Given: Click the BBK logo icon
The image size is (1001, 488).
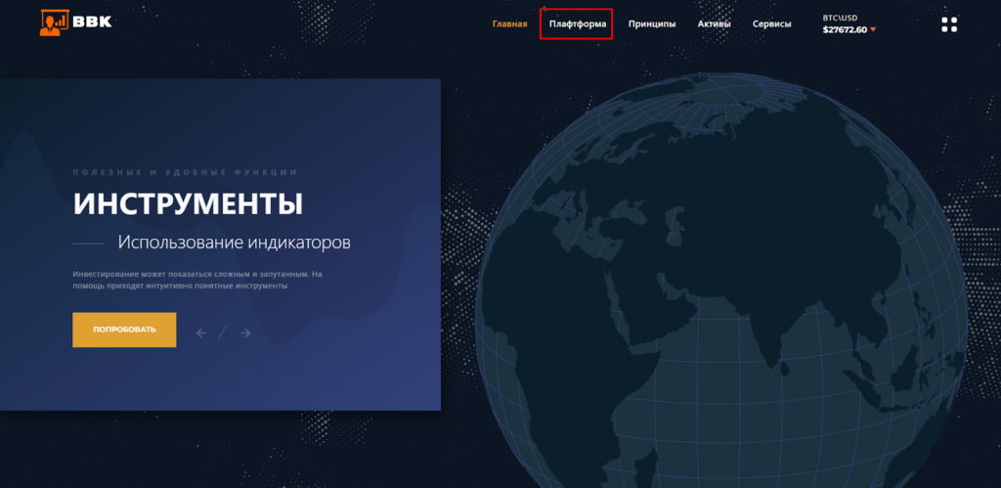Looking at the screenshot, I should click(x=55, y=22).
